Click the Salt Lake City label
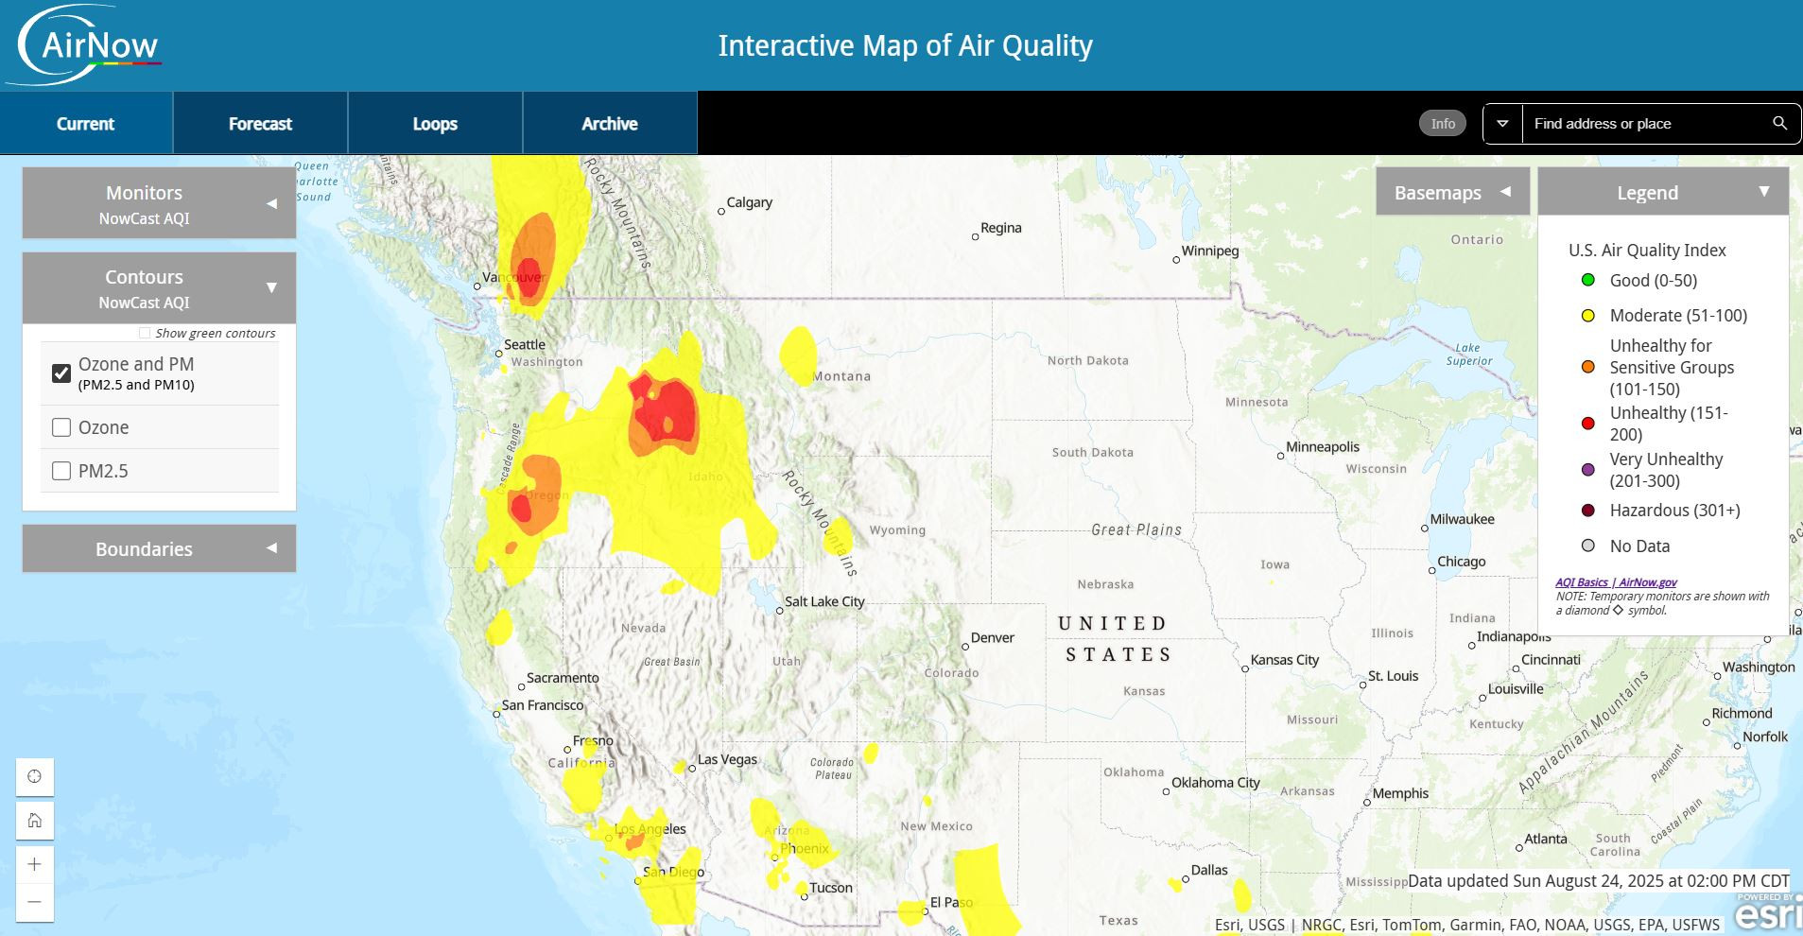This screenshot has width=1803, height=936. (824, 601)
